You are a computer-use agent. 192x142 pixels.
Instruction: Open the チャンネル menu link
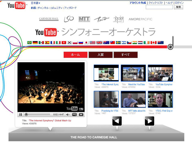pyautogui.click(x=43, y=8)
